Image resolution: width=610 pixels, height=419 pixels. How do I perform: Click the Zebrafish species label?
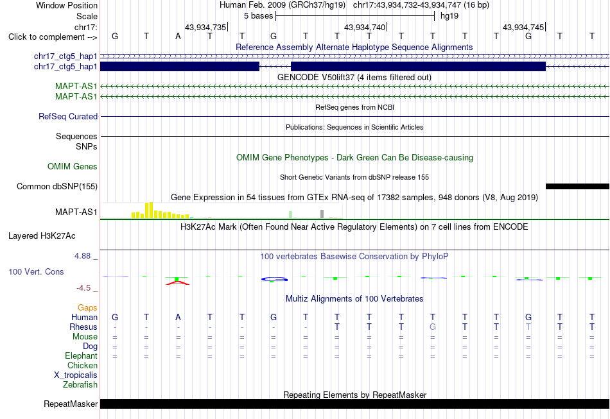(x=80, y=384)
